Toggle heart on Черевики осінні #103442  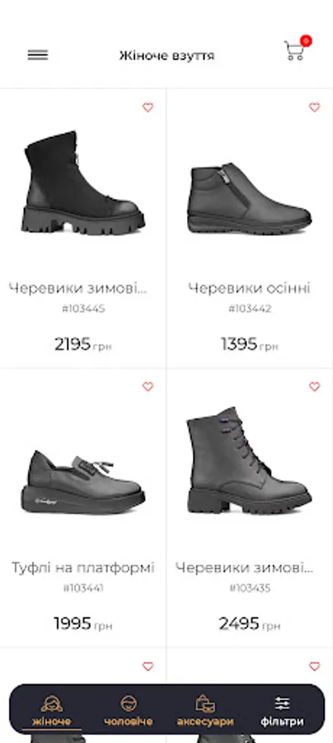point(315,107)
